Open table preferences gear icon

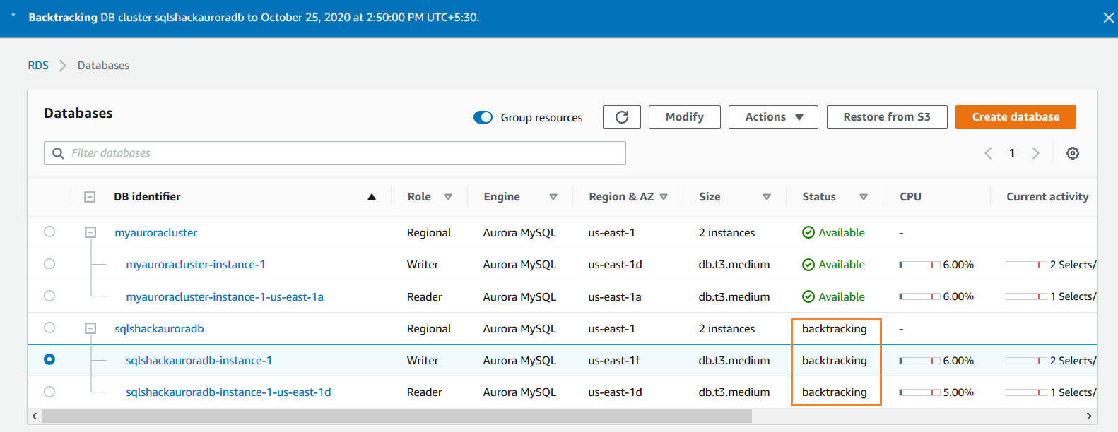(x=1072, y=153)
